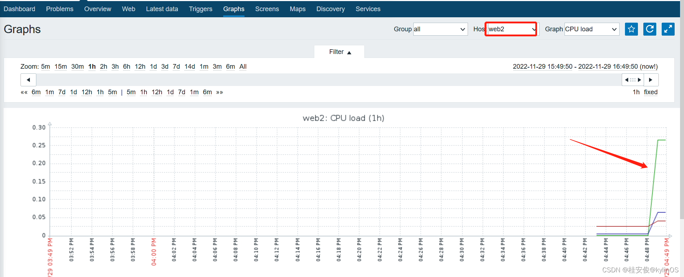Open the Dashboard menu
Image resolution: width=684 pixels, height=277 pixels.
tap(19, 9)
